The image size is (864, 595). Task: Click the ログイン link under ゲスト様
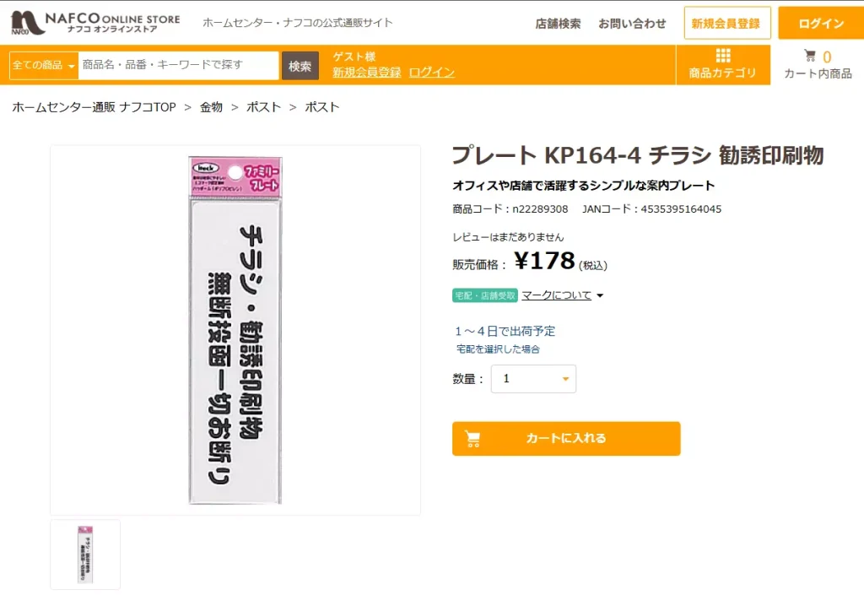431,73
